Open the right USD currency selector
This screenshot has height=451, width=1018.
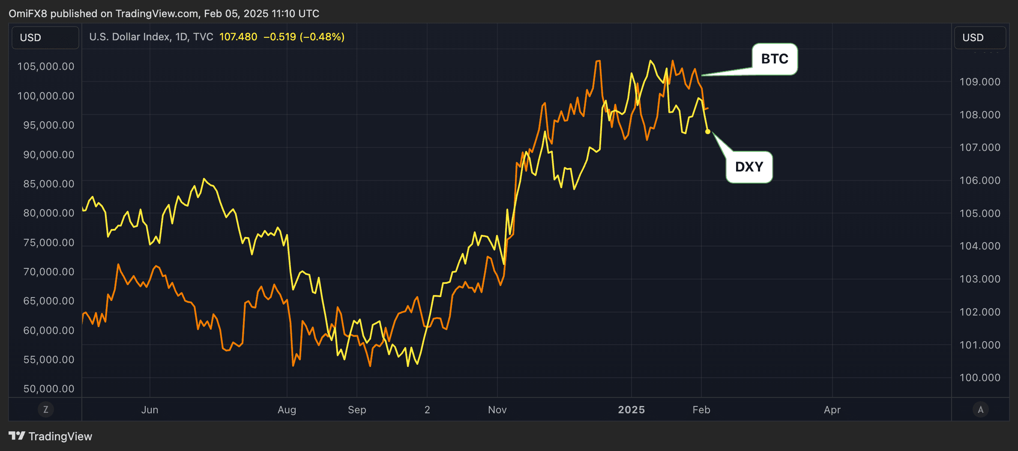(x=980, y=38)
